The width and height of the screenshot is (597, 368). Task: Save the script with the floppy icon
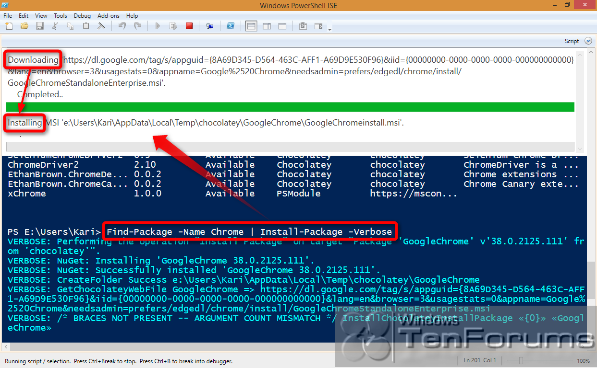click(x=40, y=26)
